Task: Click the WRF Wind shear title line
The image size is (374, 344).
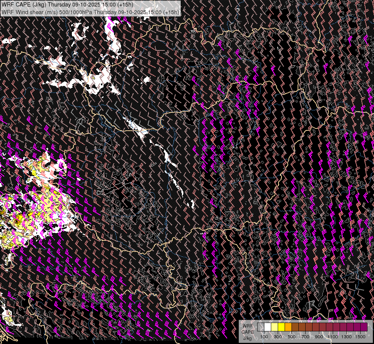Action: 90,12
